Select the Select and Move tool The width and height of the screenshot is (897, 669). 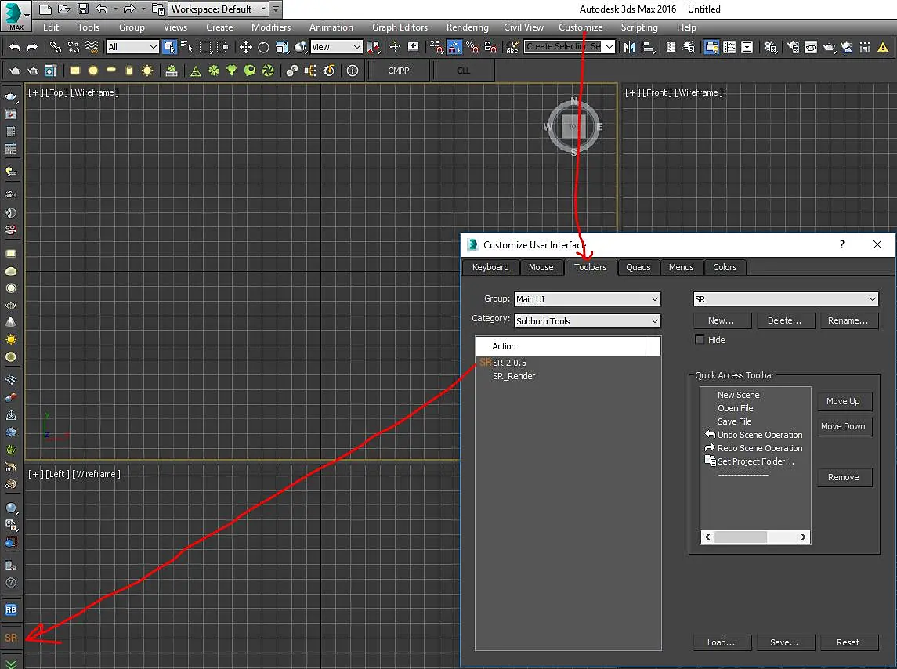(245, 47)
